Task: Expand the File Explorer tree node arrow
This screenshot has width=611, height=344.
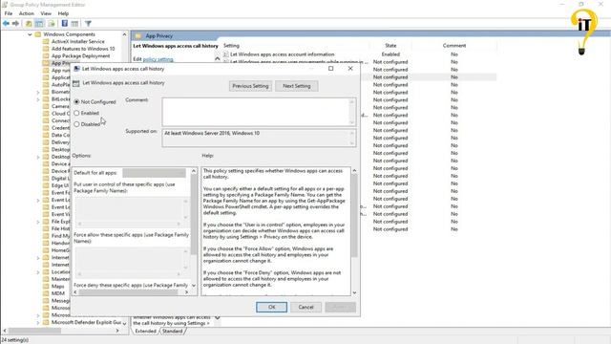Action: pos(38,222)
